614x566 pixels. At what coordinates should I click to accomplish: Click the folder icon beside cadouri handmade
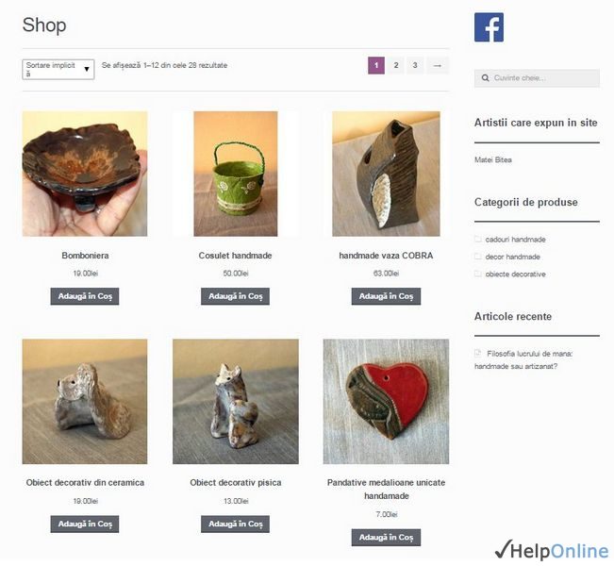[478, 239]
